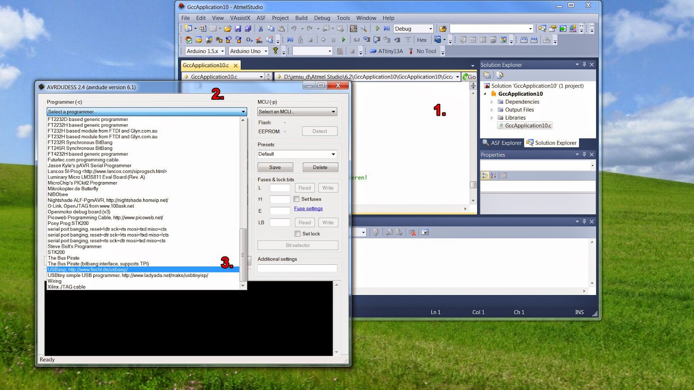Click the Solution Explorer toolbar Properties icon
The height and width of the screenshot is (390, 694).
pyautogui.click(x=487, y=75)
